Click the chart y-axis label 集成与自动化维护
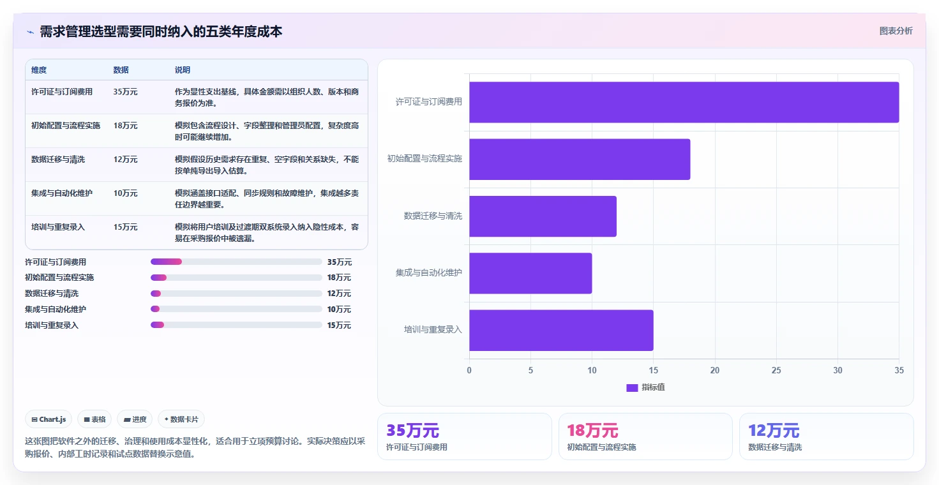939x485 pixels. point(428,273)
